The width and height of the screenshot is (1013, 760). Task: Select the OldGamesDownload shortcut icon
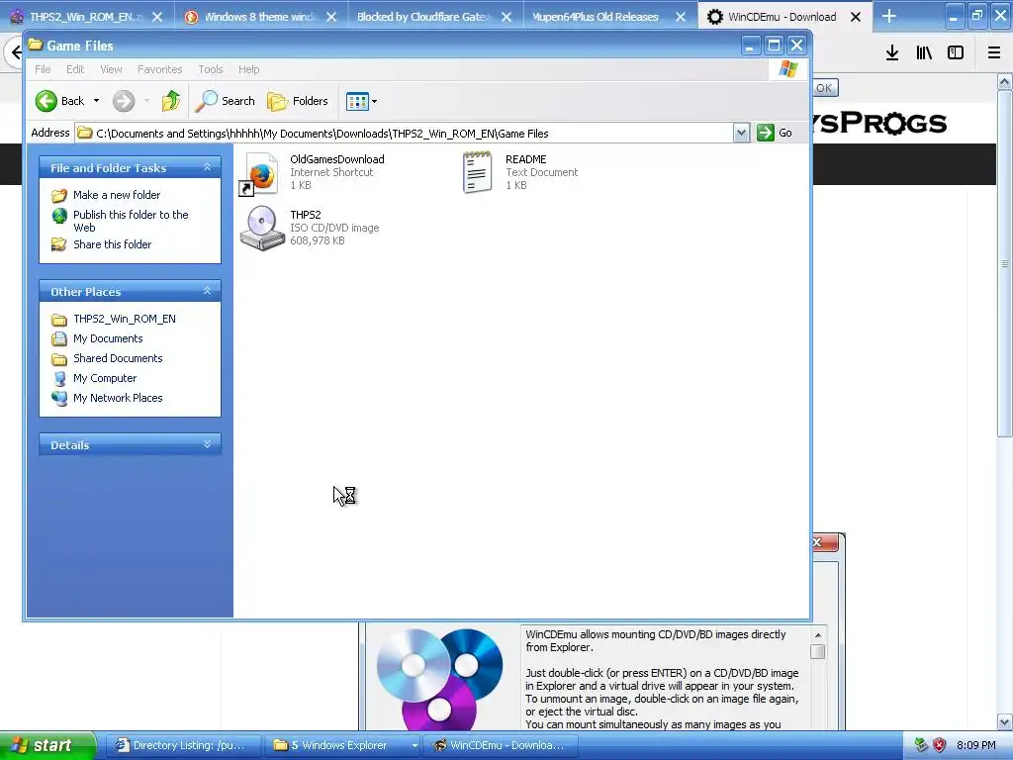[260, 173]
